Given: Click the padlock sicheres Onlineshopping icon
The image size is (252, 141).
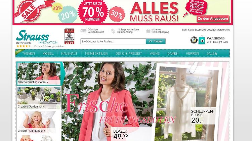Looking at the screenshot, I should click(x=148, y=31).
